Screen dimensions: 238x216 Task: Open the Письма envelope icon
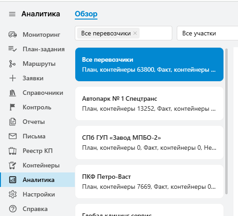[x=13, y=136]
